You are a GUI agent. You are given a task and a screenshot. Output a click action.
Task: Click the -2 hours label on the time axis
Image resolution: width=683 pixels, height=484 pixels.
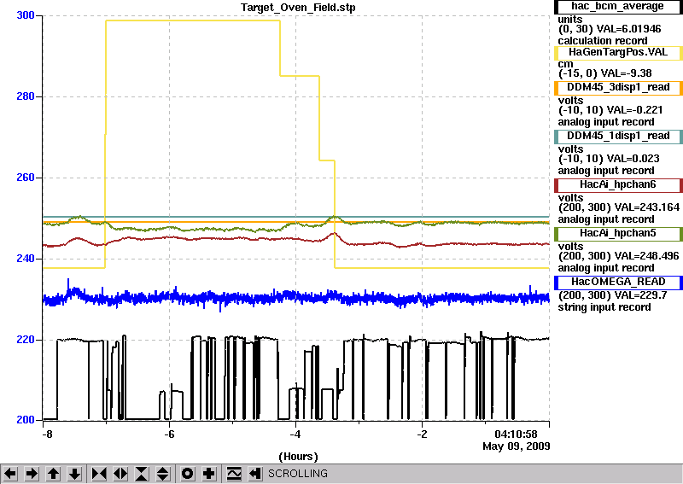(x=422, y=434)
